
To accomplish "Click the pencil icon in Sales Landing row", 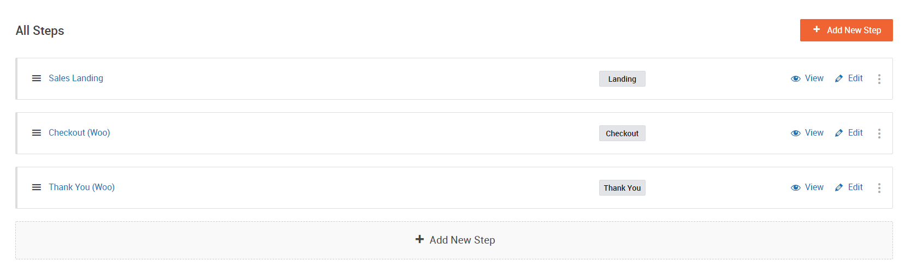I will click(x=839, y=78).
